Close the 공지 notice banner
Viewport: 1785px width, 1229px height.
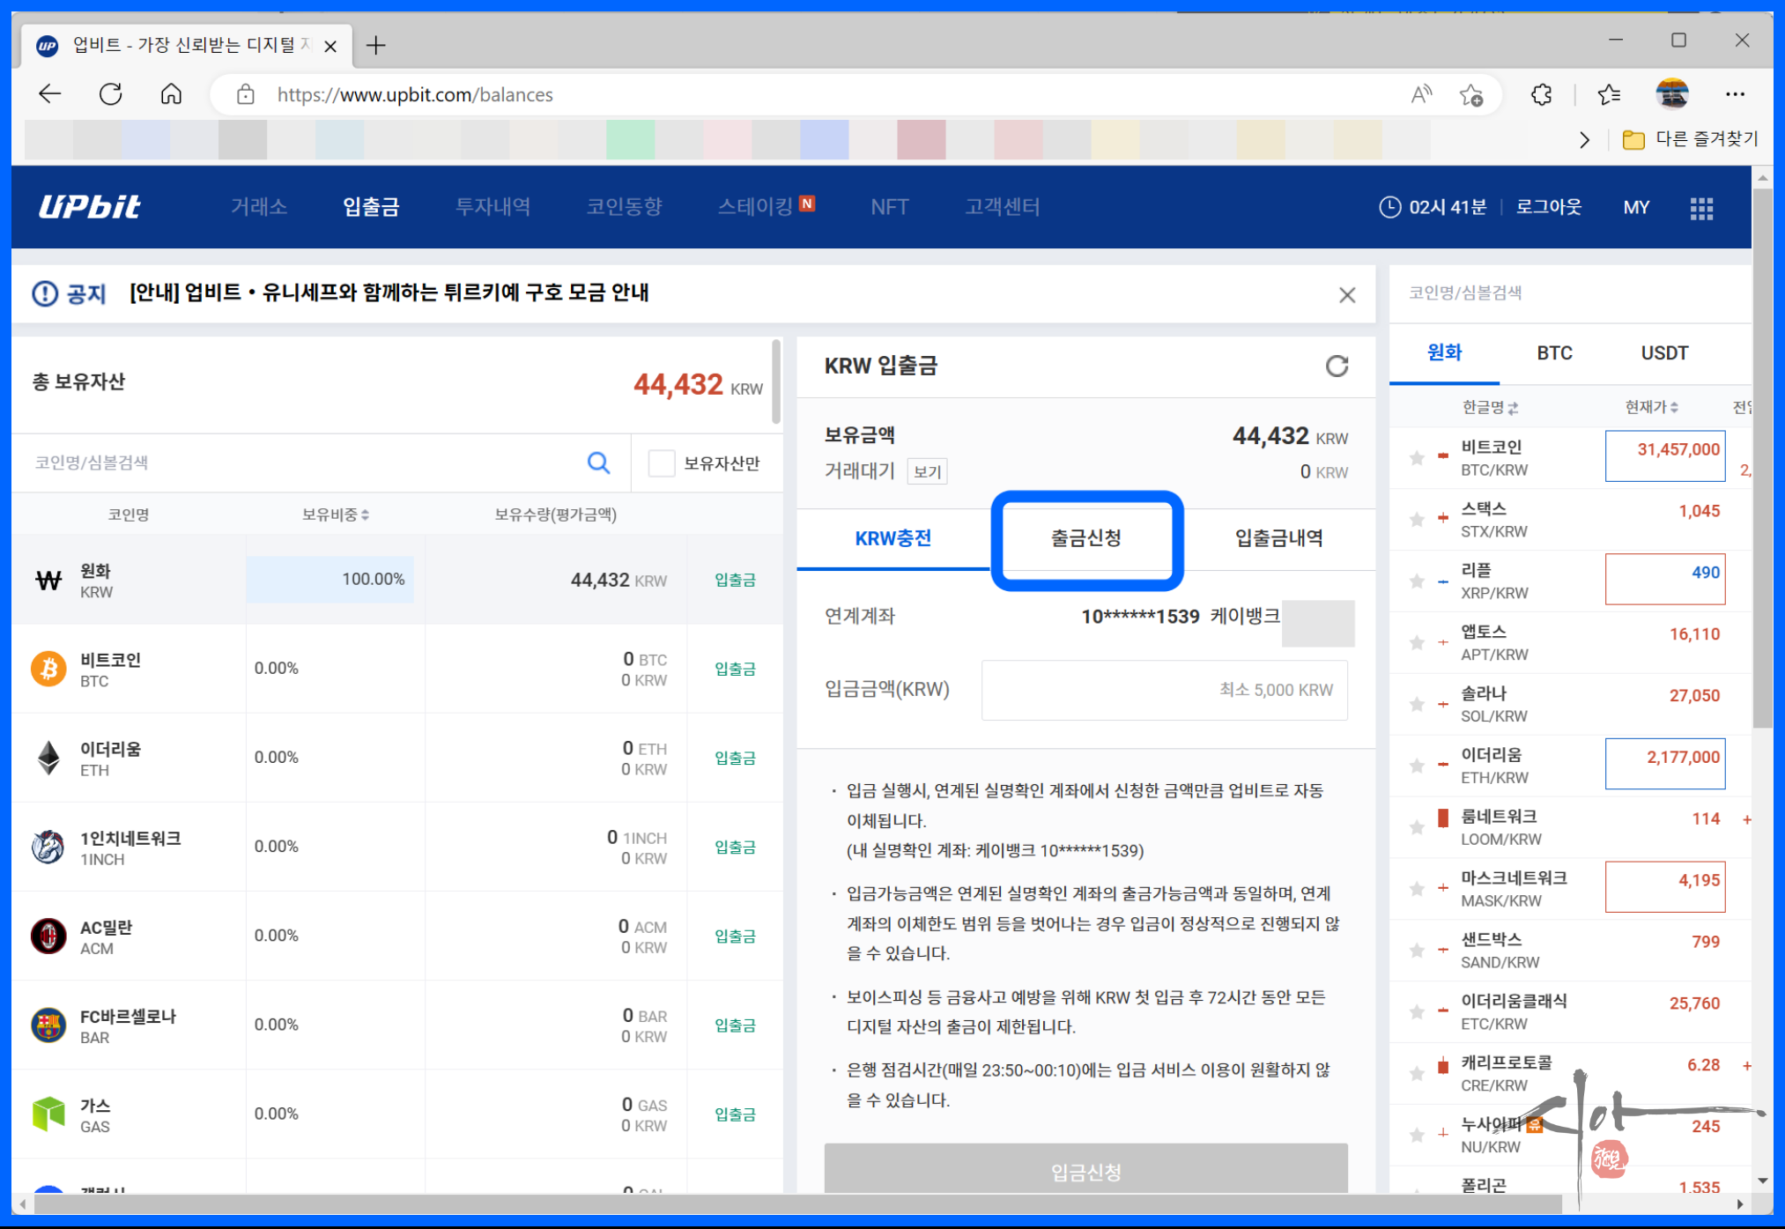pyautogui.click(x=1346, y=295)
